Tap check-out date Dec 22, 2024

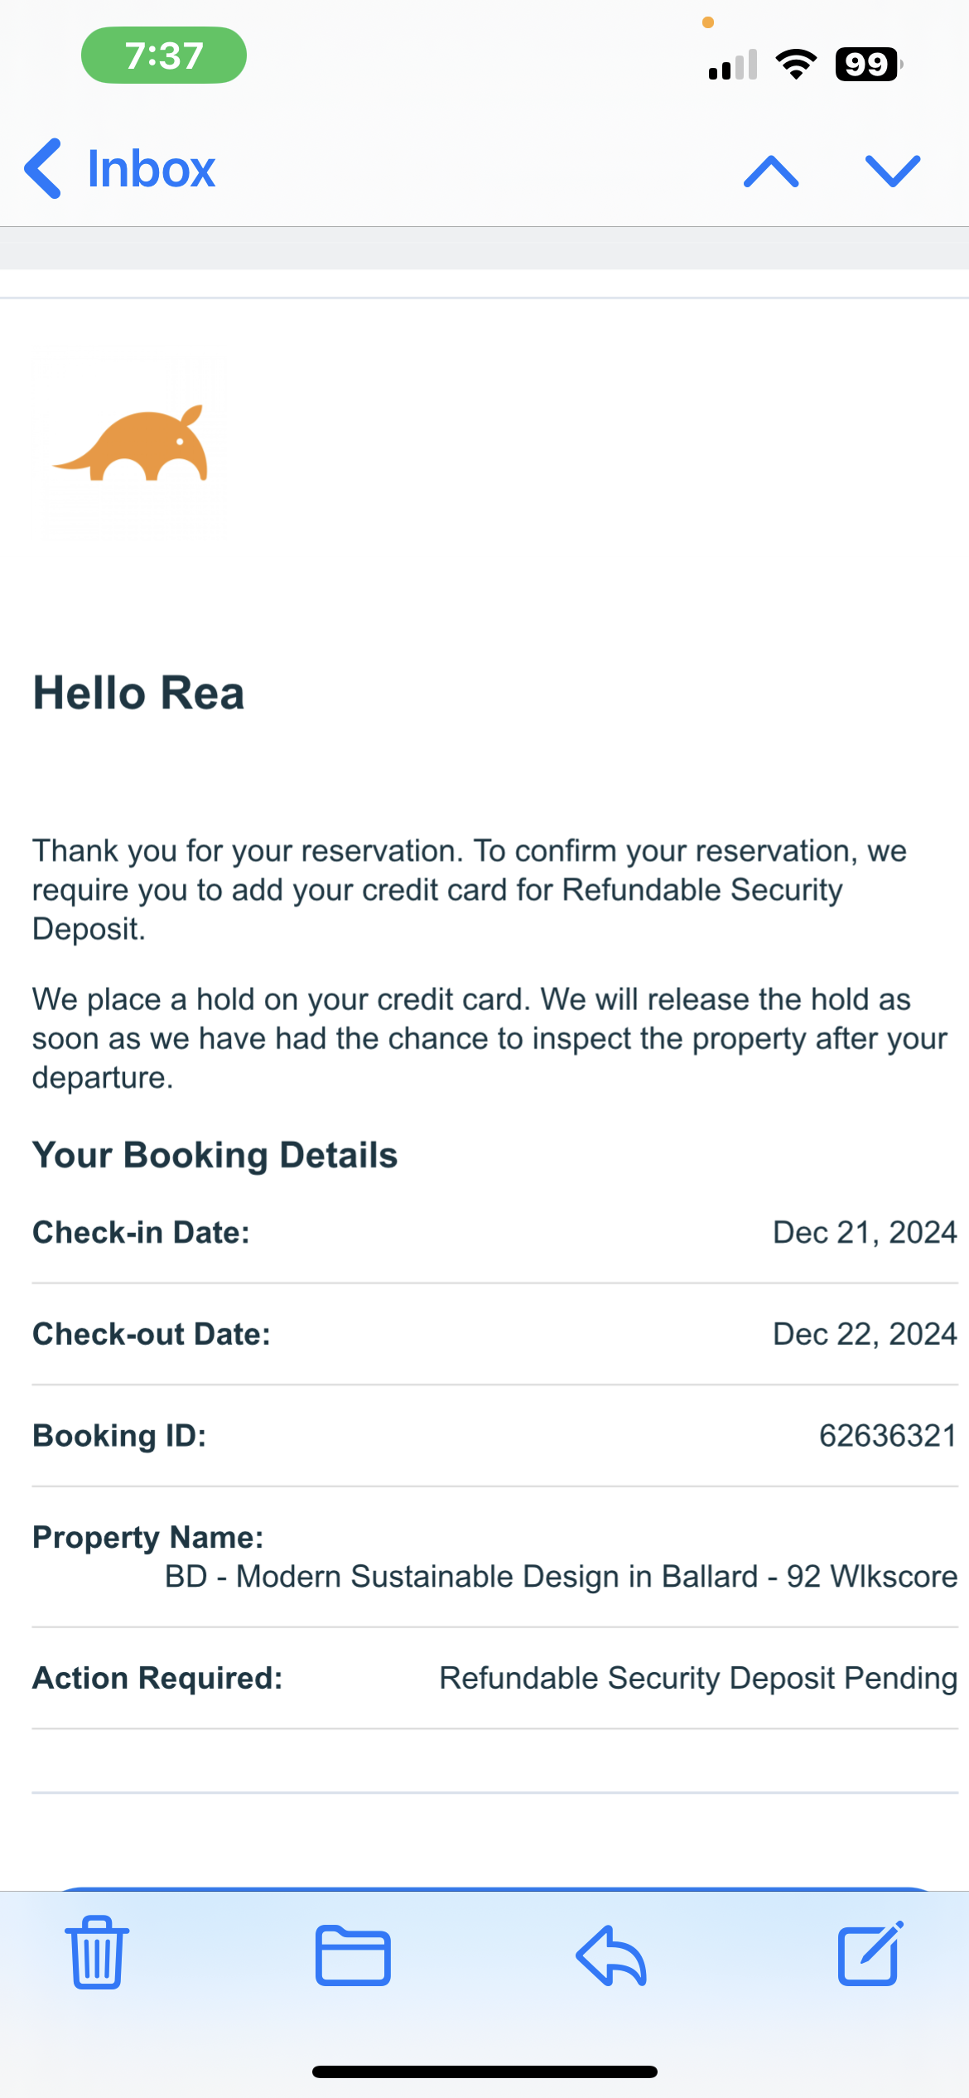tap(865, 1334)
